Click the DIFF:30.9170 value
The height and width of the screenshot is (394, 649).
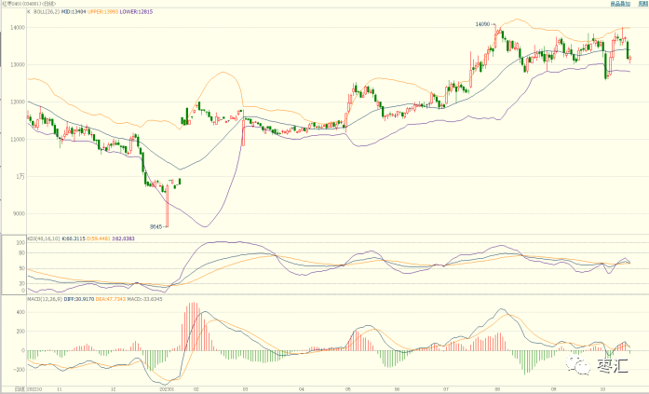coord(79,299)
